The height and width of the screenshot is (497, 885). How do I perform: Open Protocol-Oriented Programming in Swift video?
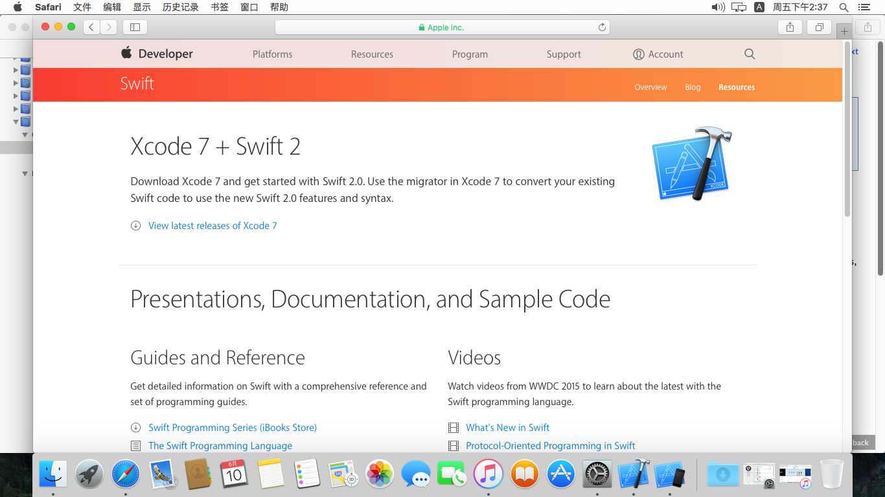(551, 446)
